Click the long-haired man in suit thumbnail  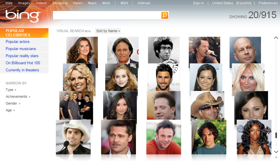pyautogui.click(x=123, y=50)
